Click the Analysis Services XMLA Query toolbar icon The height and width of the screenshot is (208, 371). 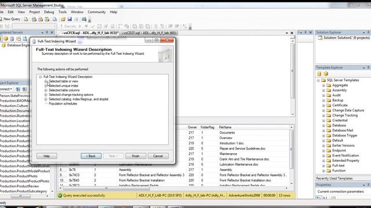(47, 19)
